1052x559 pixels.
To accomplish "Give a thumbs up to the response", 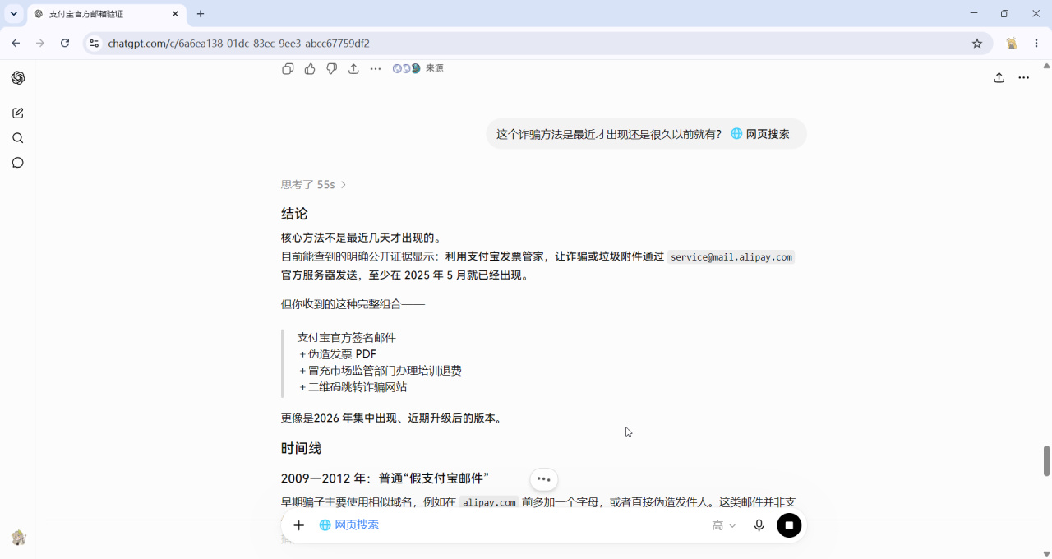I will 310,69.
